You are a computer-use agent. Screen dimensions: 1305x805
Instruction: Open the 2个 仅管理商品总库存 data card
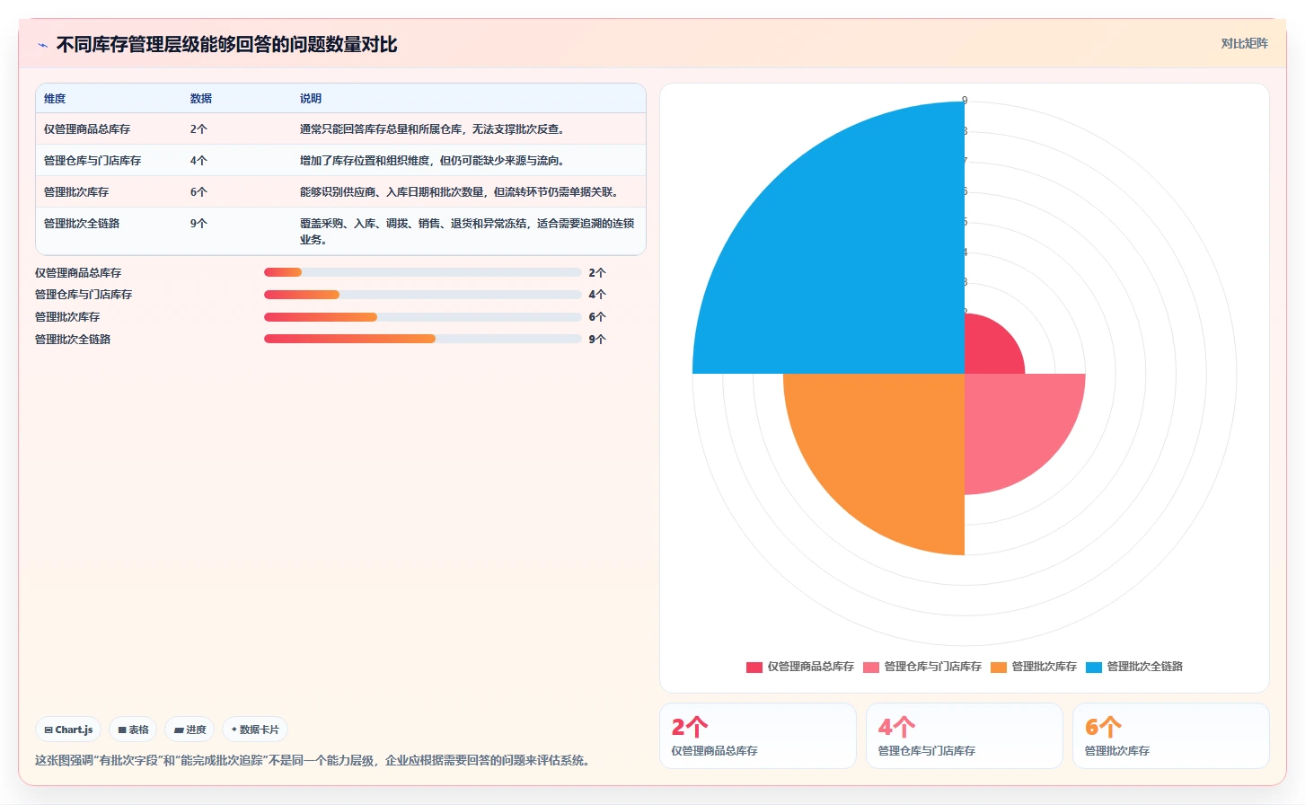pos(758,736)
